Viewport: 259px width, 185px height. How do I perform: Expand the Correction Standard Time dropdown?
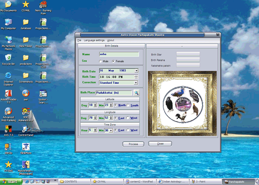(x=136, y=83)
